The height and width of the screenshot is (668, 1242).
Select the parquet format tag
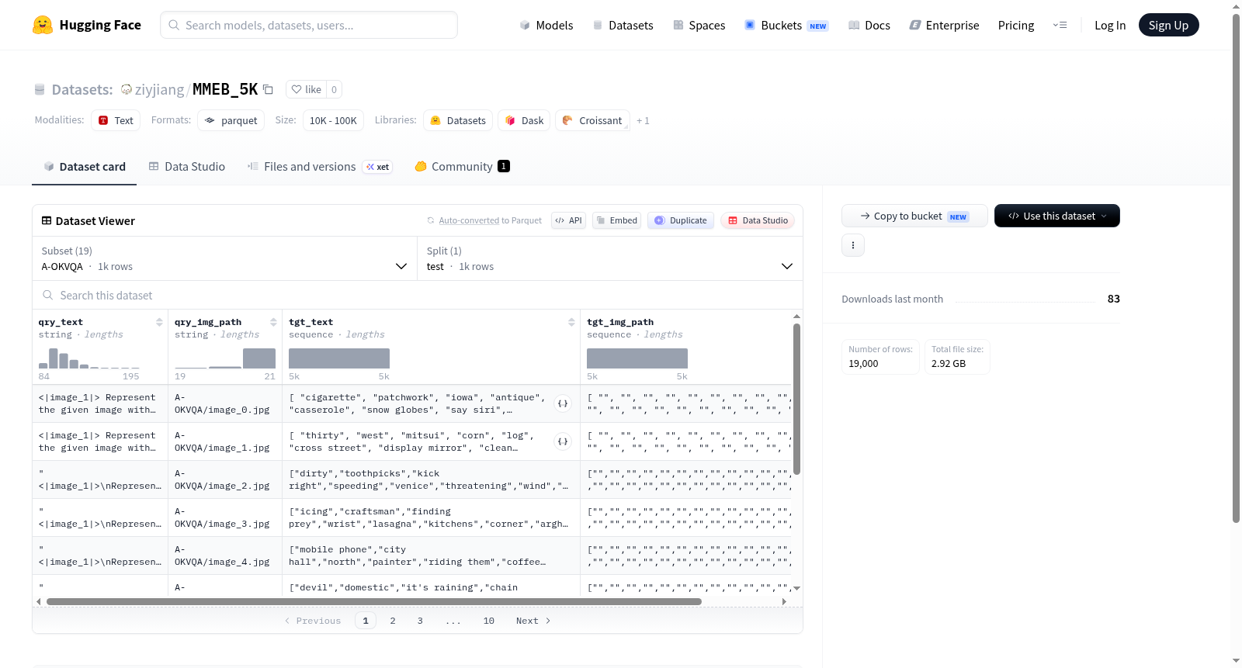pos(231,120)
